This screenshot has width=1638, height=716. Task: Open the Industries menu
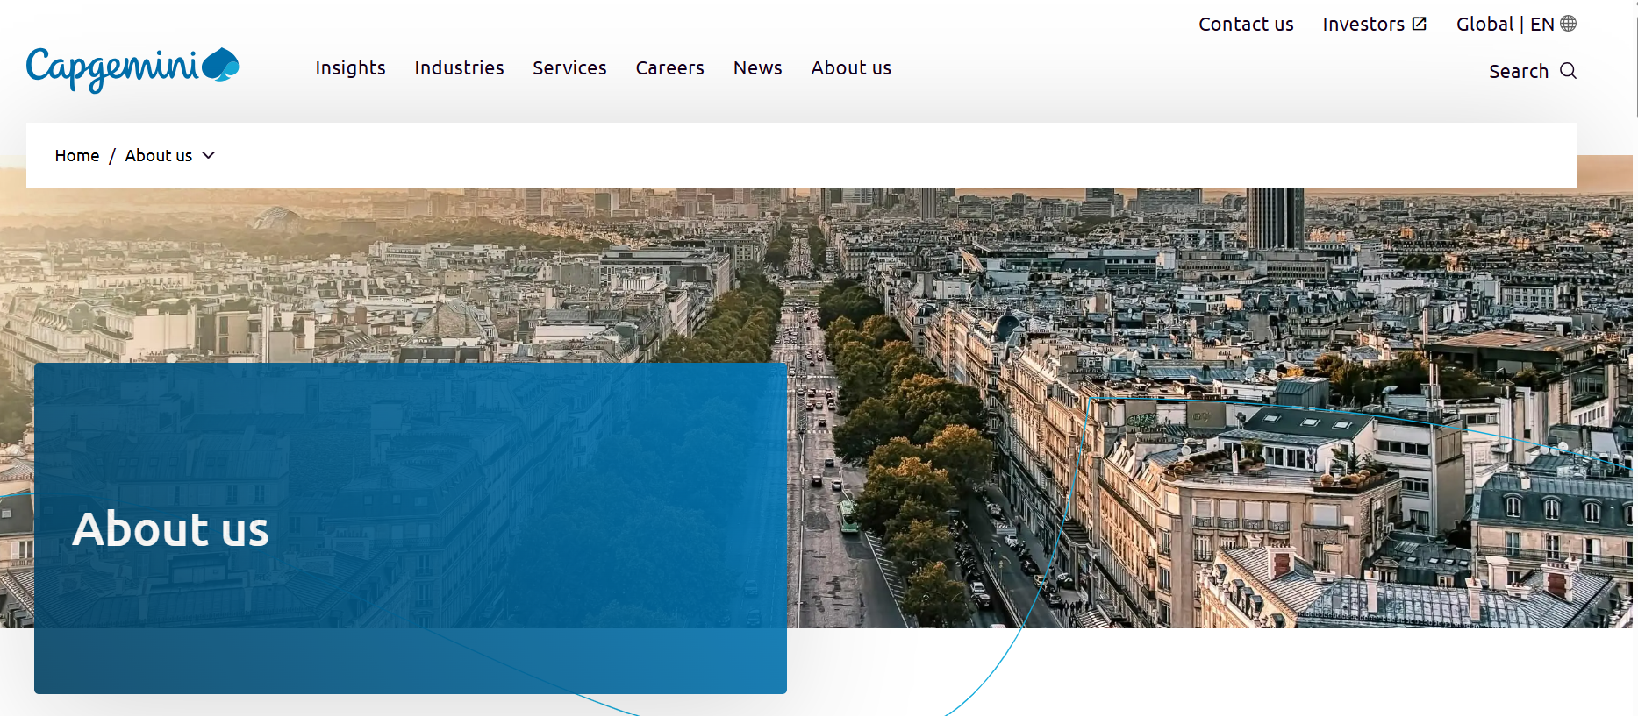459,67
